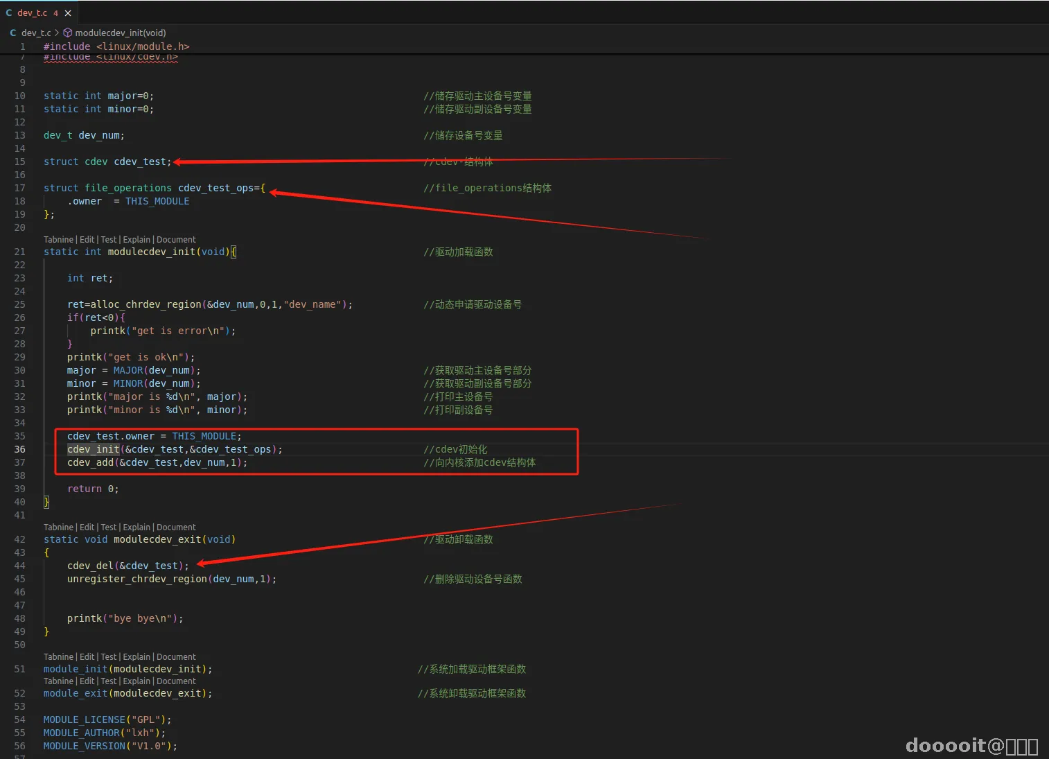Click the 'int ret;' declaration

pos(90,278)
